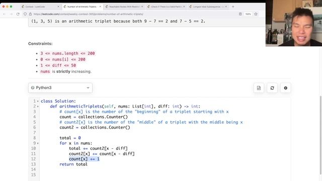Close the Longest Ideal Subsequence tab

click(226, 7)
